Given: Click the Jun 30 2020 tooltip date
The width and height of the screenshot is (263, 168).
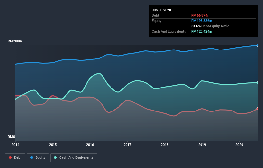Looking at the screenshot, I should [161, 10].
